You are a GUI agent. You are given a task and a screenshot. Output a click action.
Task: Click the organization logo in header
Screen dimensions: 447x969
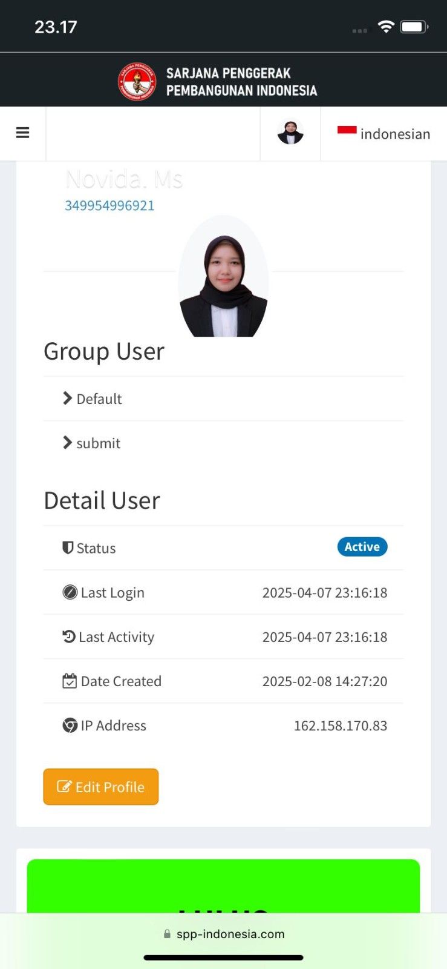tap(137, 81)
